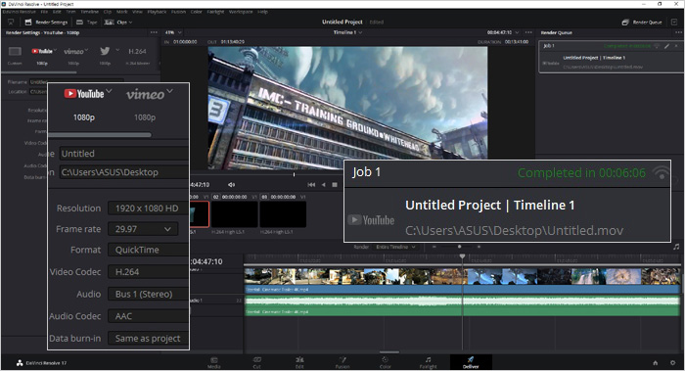Remove Job 1 with its X icon
This screenshot has height=371, width=685.
(x=676, y=46)
